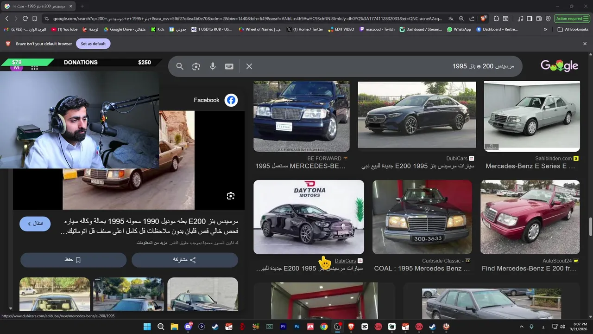Bookmark this page icon
Image resolution: width=593 pixels, height=334 pixels.
[x=34, y=19]
